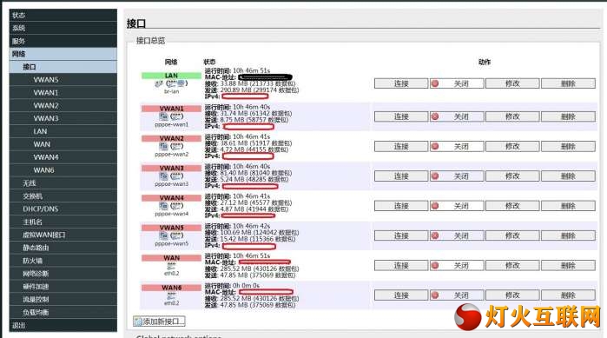Screen dimensions: 607x338
Task: Click the red stop icon in LAN row
Action: pyautogui.click(x=435, y=83)
